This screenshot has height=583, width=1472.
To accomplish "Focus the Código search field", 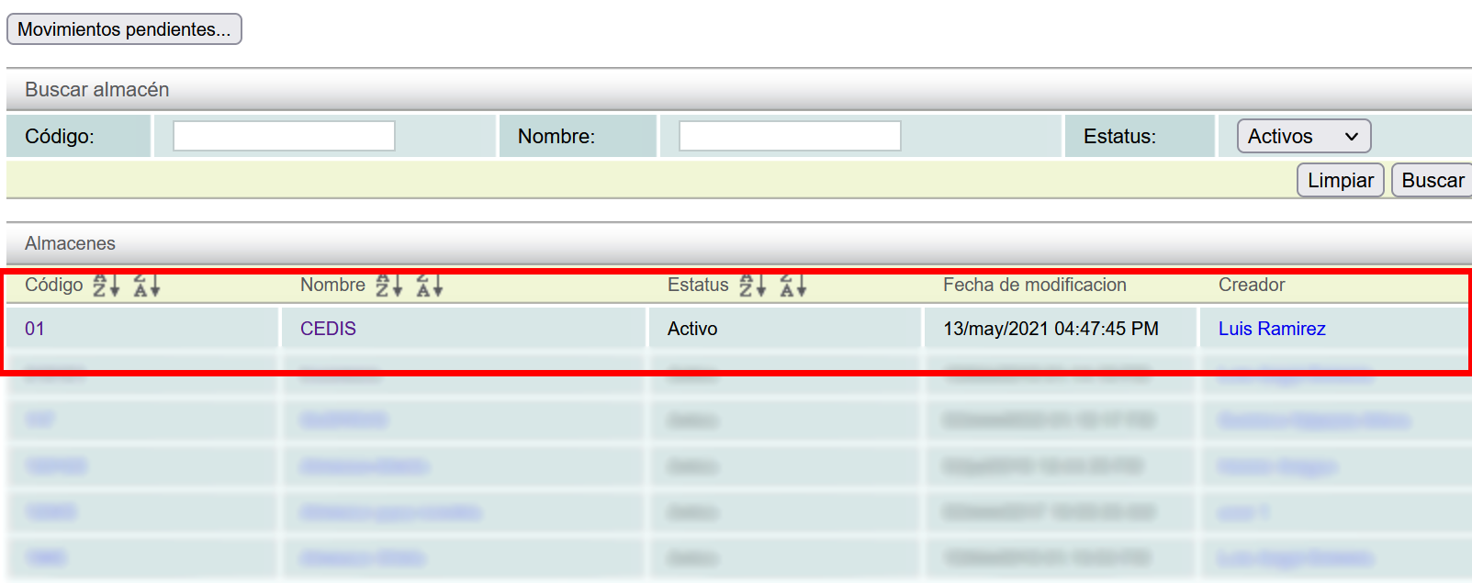I will (x=284, y=136).
